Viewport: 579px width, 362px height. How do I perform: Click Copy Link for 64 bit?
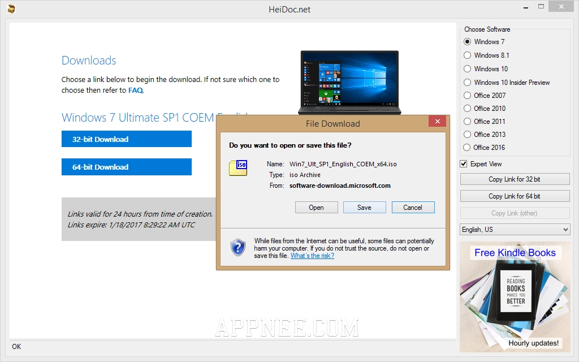coord(515,196)
